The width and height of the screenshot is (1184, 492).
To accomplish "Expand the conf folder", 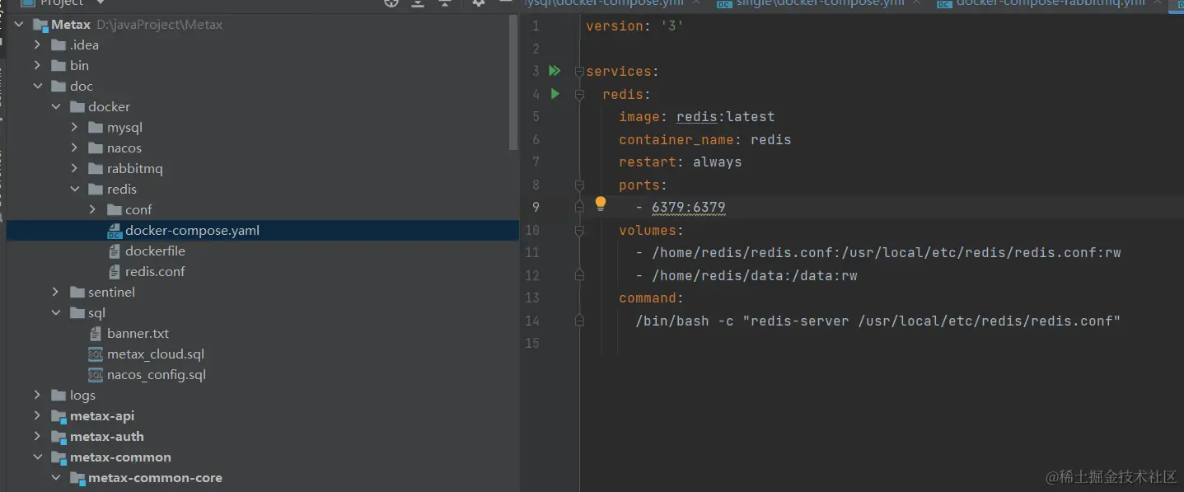I will pos(92,210).
